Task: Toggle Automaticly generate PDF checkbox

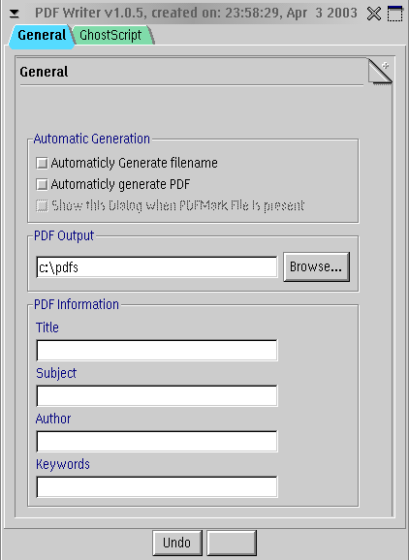Action: coord(42,185)
